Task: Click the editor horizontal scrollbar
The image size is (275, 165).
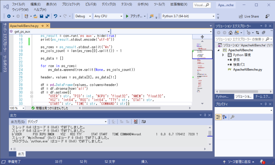Action: [121, 108]
